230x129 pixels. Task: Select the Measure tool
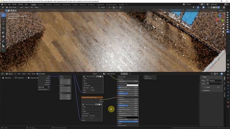(3, 46)
